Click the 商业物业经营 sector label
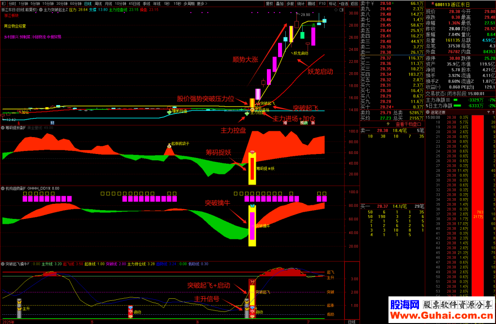Viewport: 496px width, 324px height. (15, 26)
